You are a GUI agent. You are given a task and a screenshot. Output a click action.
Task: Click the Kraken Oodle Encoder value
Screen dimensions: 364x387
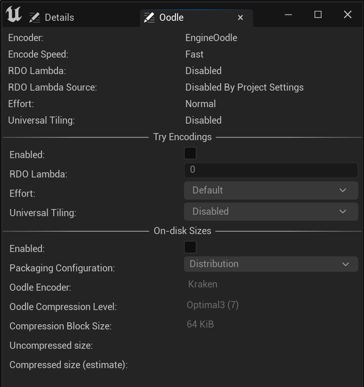[203, 284]
